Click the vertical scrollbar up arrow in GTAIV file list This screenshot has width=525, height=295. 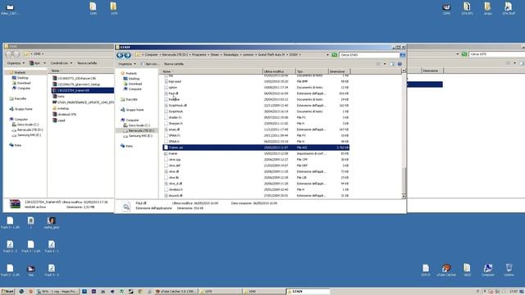(404, 70)
